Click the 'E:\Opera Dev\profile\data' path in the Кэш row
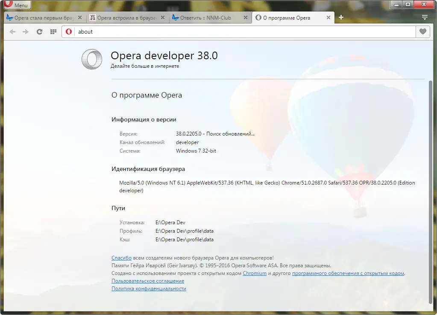The height and width of the screenshot is (315, 437). pyautogui.click(x=185, y=240)
